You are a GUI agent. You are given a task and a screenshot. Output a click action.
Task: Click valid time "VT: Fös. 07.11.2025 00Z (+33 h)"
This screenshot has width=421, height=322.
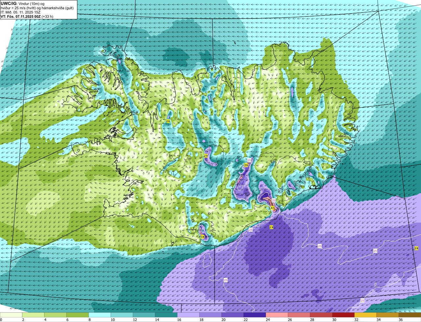(27, 16)
